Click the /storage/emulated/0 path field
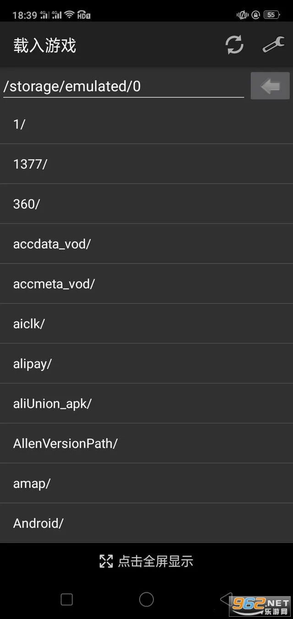Image resolution: width=293 pixels, height=619 pixels. (x=123, y=86)
